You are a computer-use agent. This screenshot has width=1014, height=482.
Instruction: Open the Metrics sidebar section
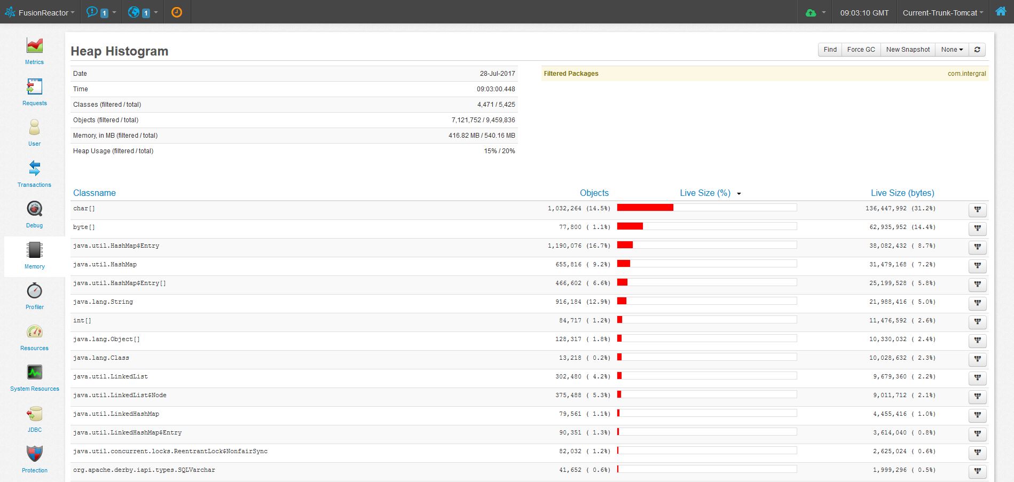(34, 51)
